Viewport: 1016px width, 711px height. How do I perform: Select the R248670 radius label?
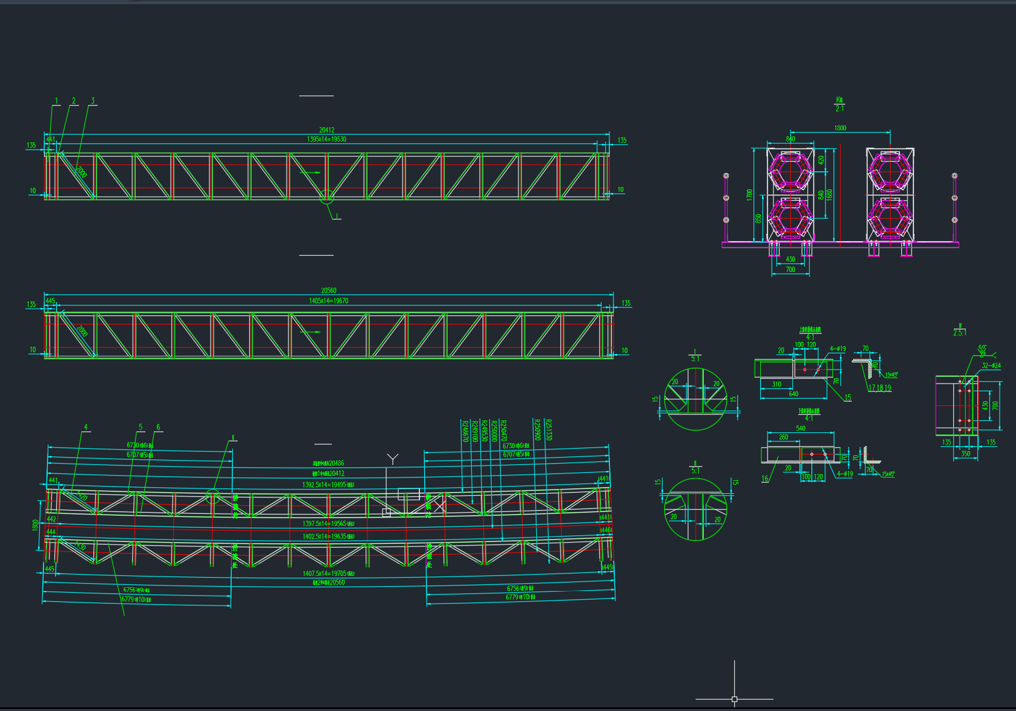pyautogui.click(x=465, y=431)
